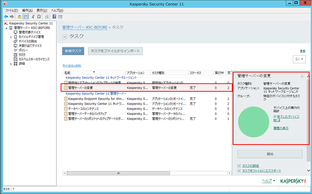The height and width of the screenshot is (194, 312).
Task: Sort by the ステータス column header
Action: 200,73
